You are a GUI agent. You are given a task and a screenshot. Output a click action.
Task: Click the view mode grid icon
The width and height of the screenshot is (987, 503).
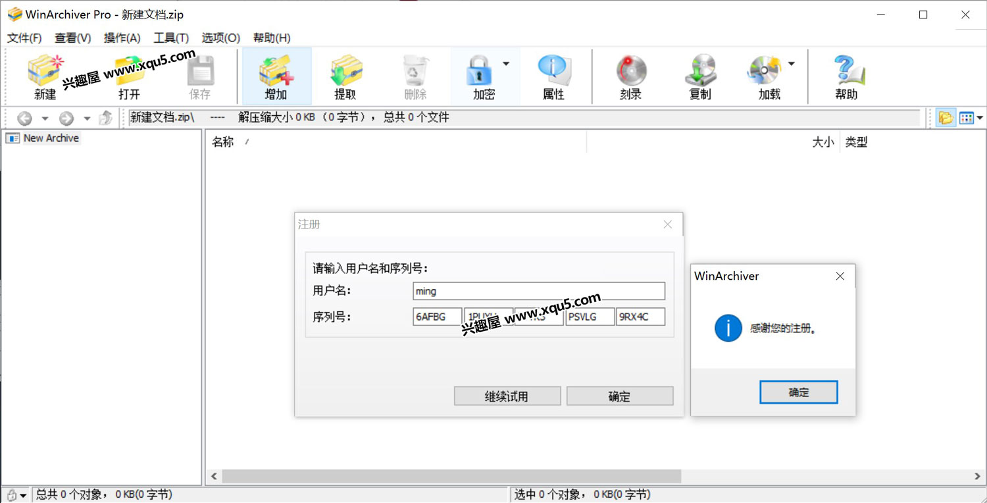tap(966, 119)
